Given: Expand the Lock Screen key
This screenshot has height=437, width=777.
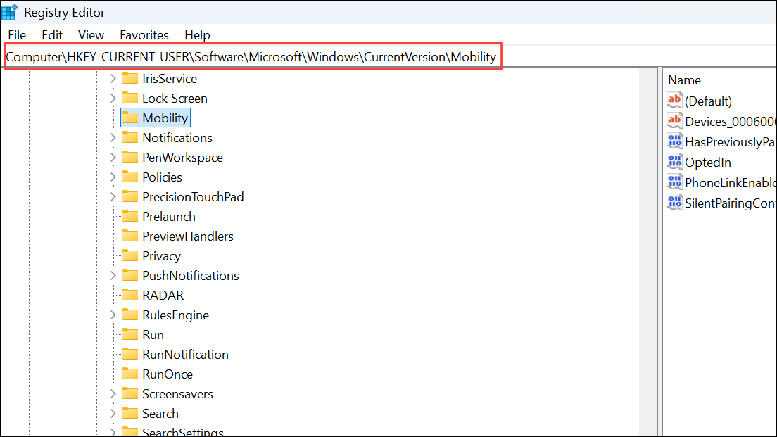Looking at the screenshot, I should click(x=113, y=98).
